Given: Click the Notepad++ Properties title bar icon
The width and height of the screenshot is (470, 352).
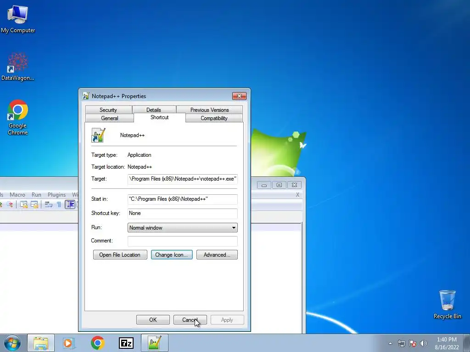Looking at the screenshot, I should (86, 96).
